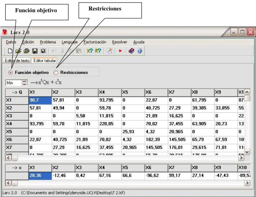Click row X2 cell with value 27,29
This screenshot has height=197, width=256.
(x=179, y=108)
